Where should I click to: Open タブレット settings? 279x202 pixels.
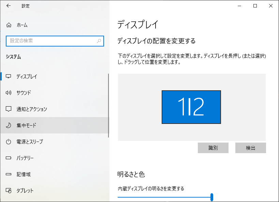[54, 190]
